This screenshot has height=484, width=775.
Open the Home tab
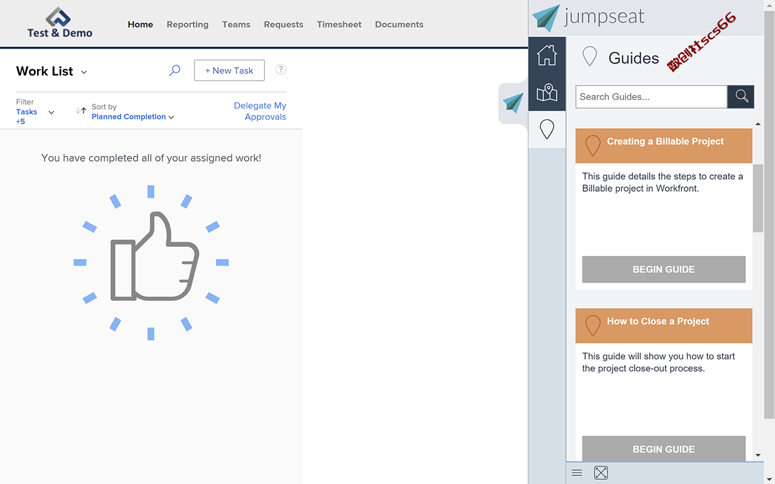coord(140,24)
